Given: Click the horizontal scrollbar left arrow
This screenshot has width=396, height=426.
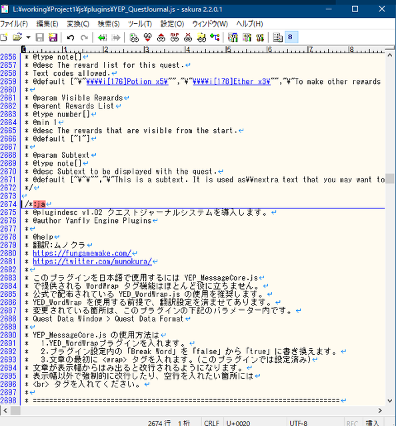Looking at the screenshot, I should pos(5,410).
